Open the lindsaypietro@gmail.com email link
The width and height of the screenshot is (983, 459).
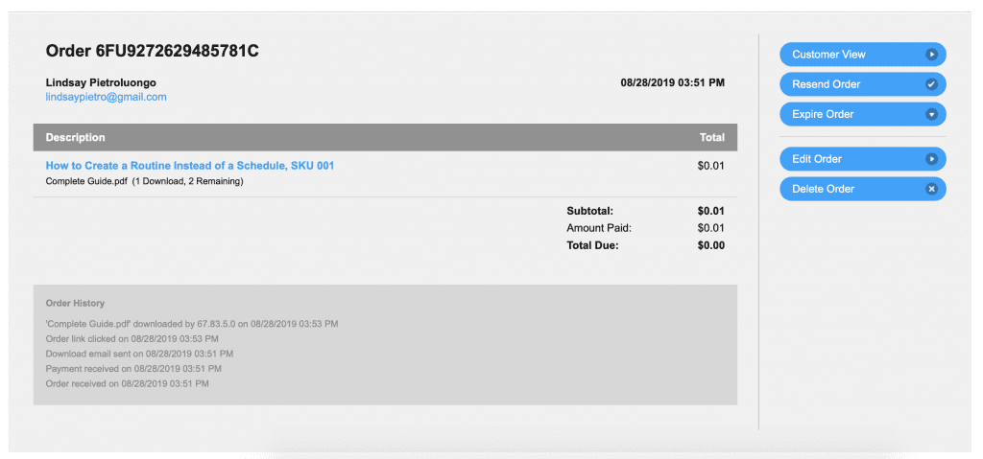(x=106, y=97)
